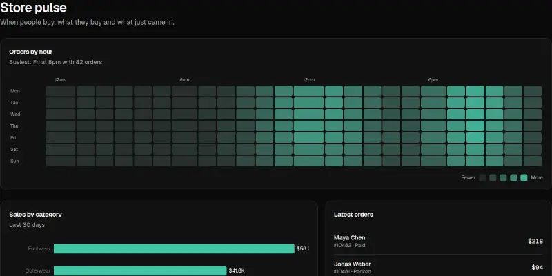Click the Monday 8pm heatmap cell
This screenshot has width=552, height=276.
475,91
